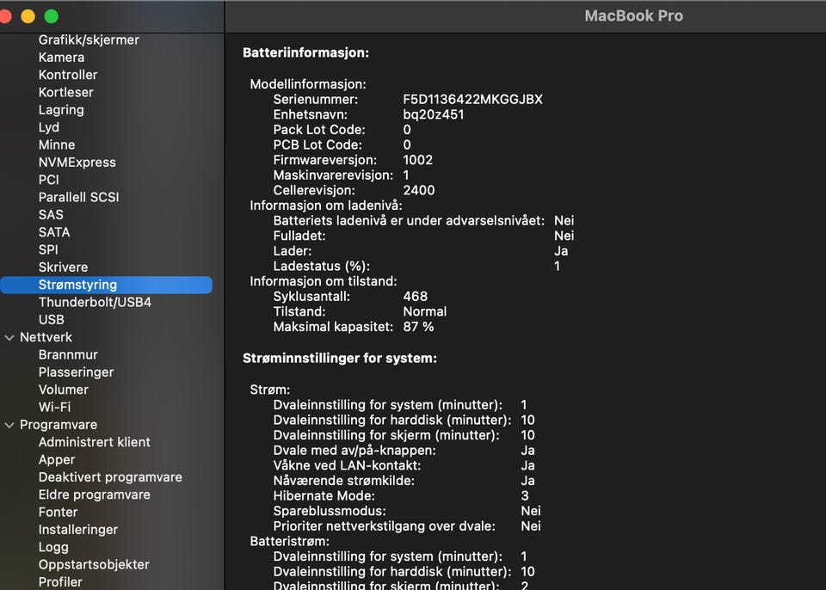
Task: Open Fonter under Programvare
Action: point(58,512)
